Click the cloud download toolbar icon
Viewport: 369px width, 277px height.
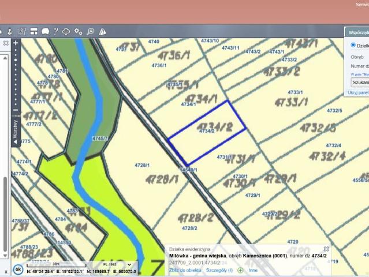tap(66, 31)
